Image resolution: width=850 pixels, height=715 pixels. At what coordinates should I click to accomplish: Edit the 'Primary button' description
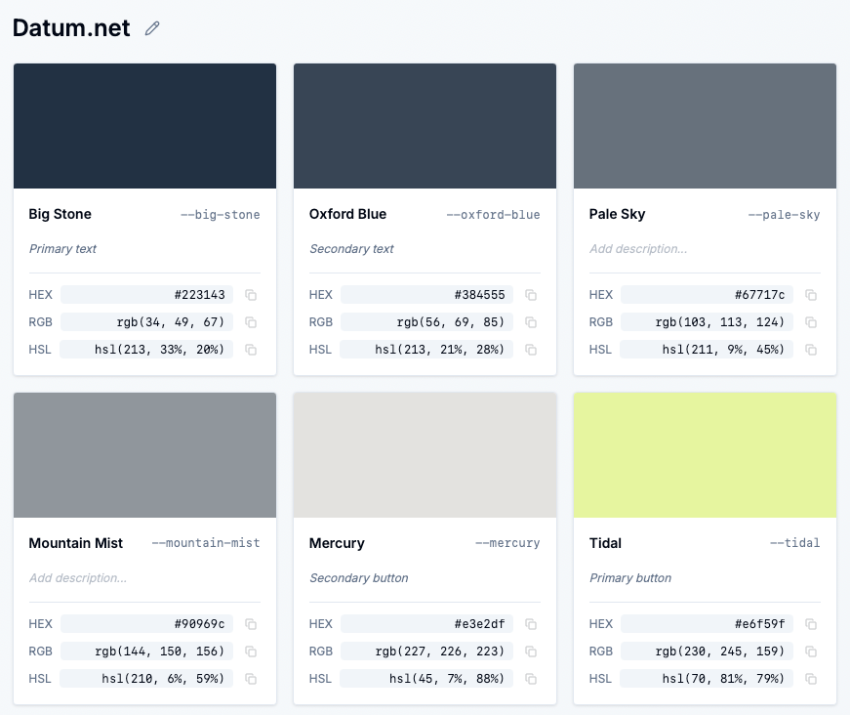(x=630, y=578)
